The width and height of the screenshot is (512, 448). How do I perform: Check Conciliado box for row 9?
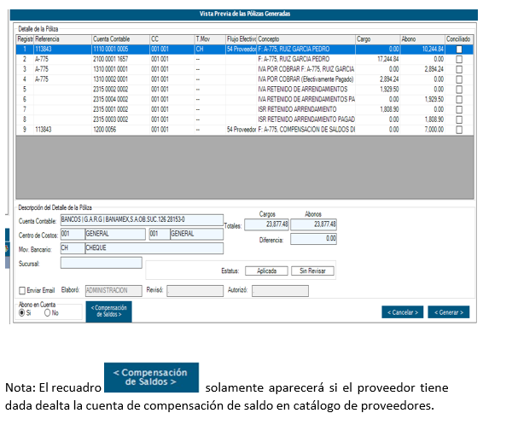coord(459,130)
